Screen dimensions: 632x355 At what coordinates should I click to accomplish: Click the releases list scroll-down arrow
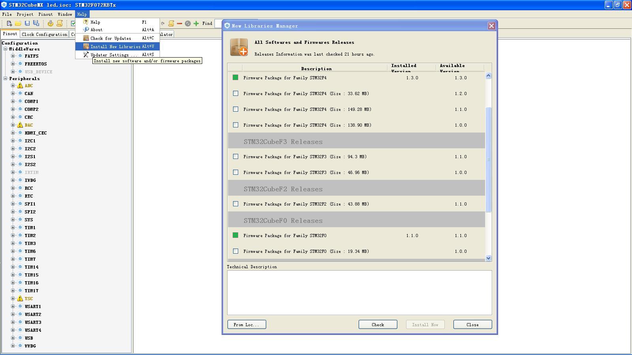click(489, 258)
